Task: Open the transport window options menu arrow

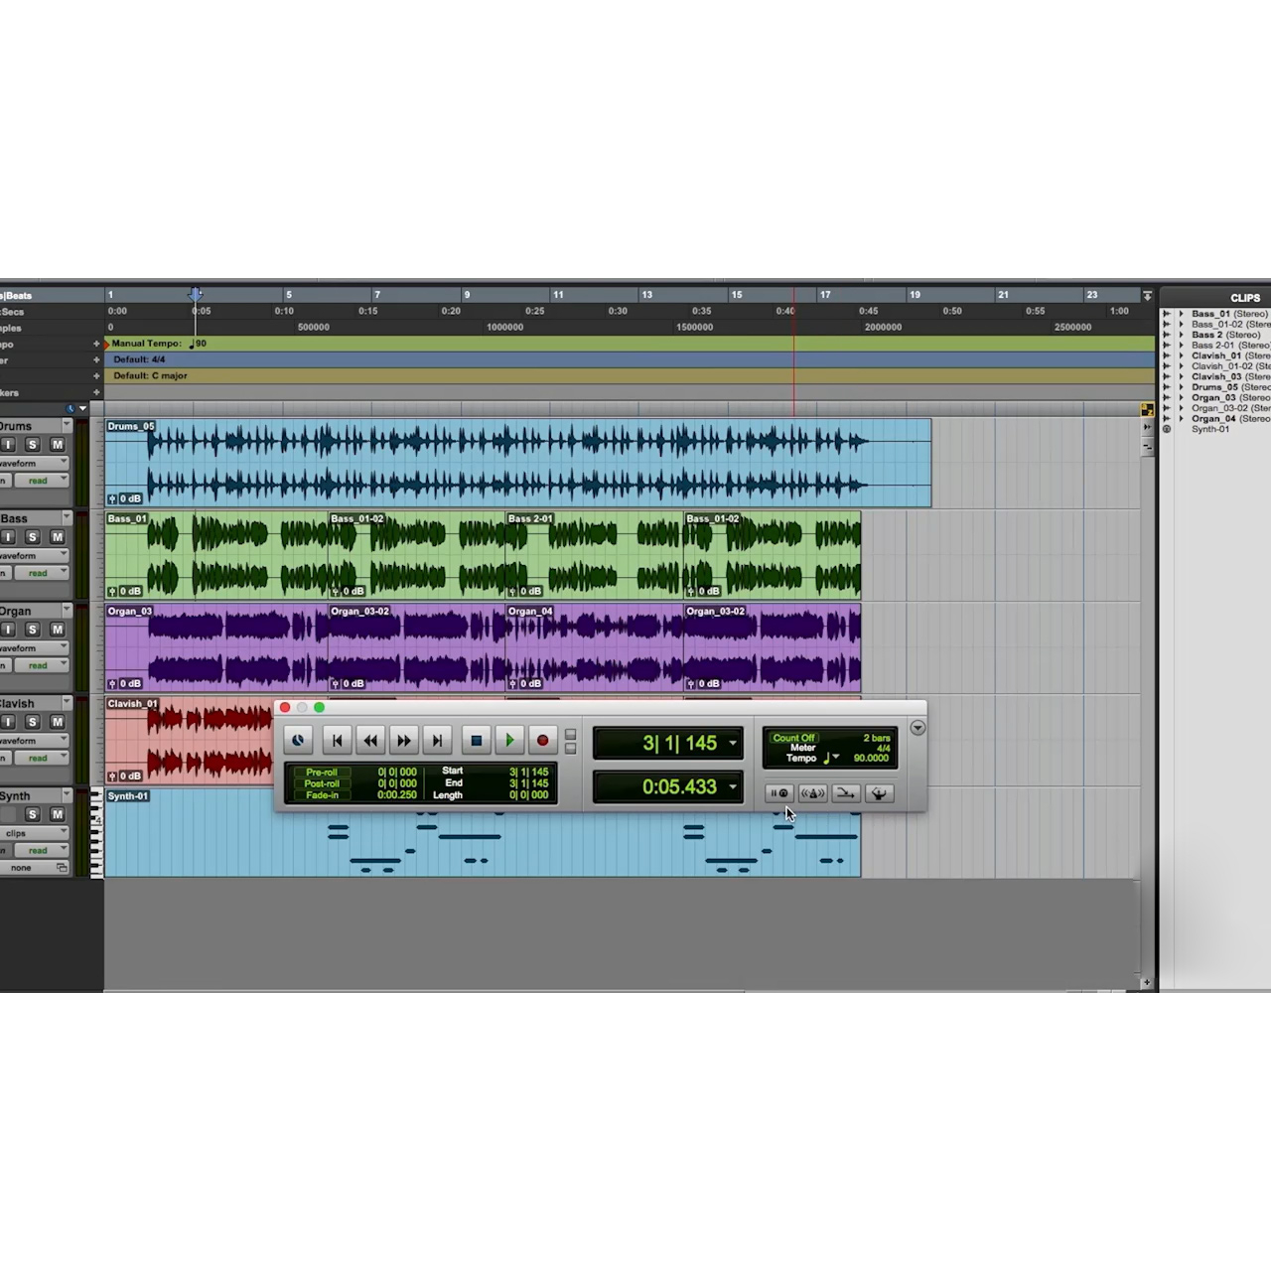Action: 918,728
